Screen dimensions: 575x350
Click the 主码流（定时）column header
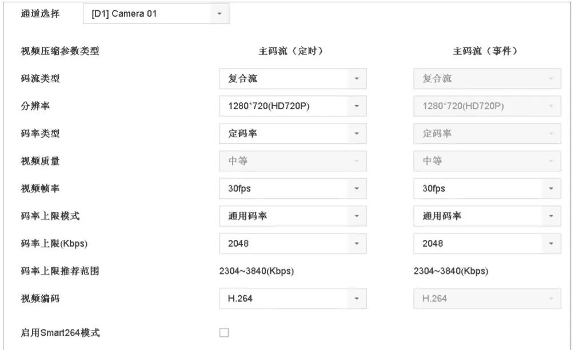click(291, 51)
